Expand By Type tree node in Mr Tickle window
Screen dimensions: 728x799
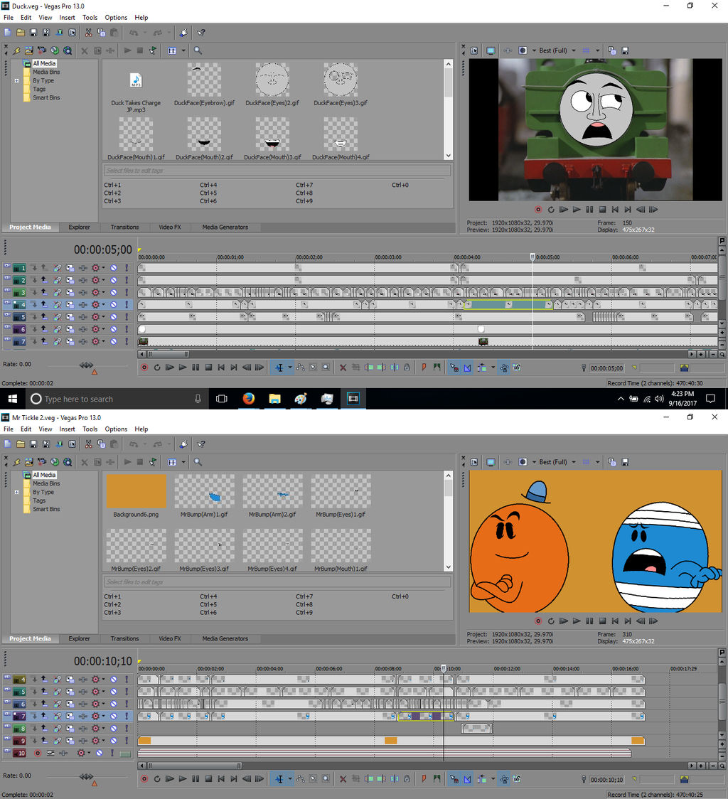[x=17, y=492]
